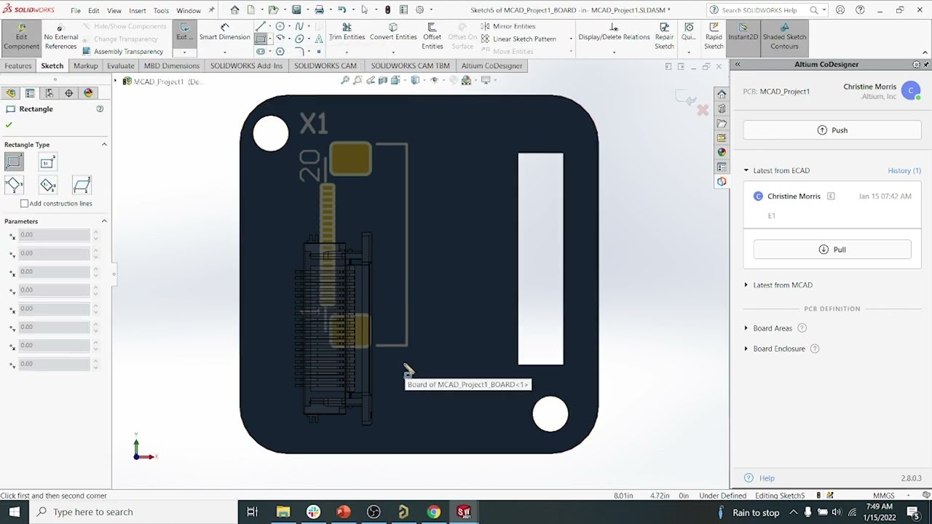Open File Explorer from taskbar

pyautogui.click(x=283, y=512)
